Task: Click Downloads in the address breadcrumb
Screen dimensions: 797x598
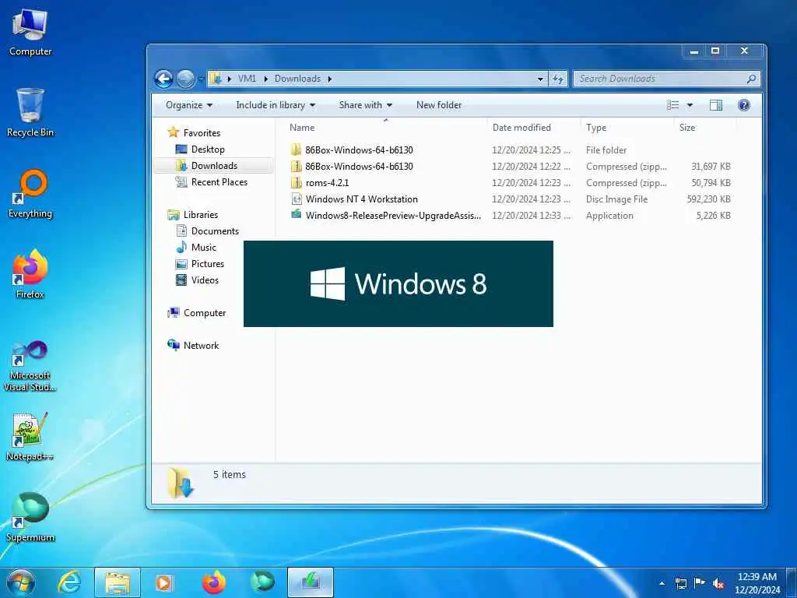Action: 297,79
